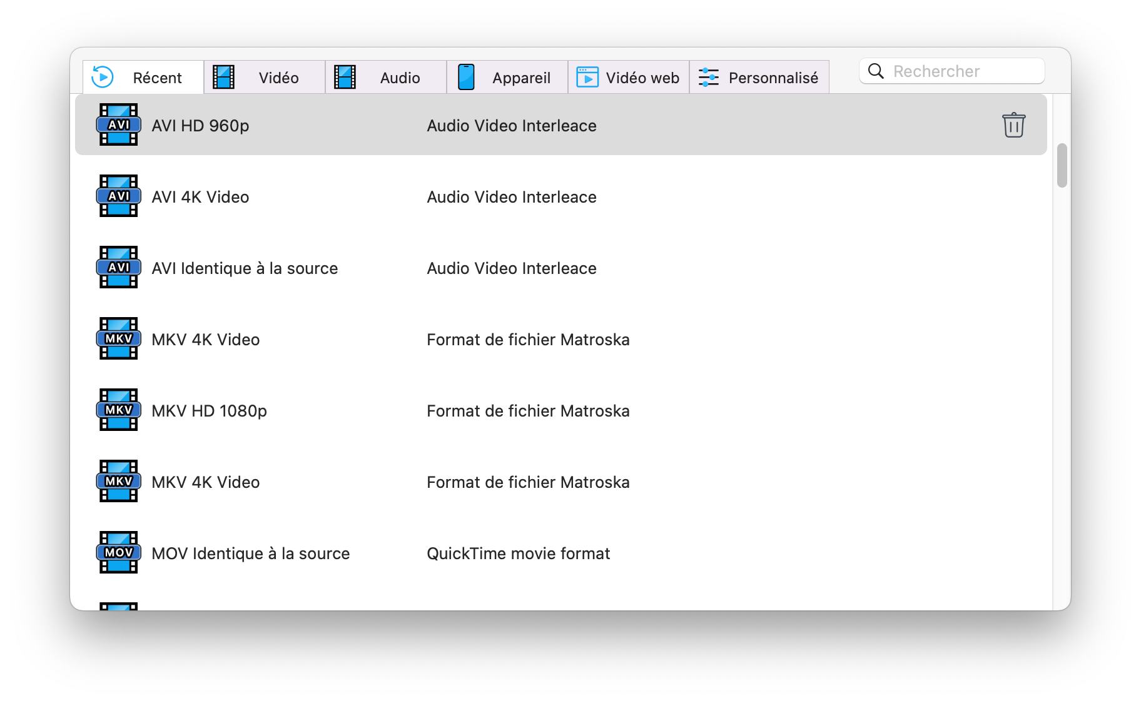Open the Audio tab

pyautogui.click(x=385, y=78)
